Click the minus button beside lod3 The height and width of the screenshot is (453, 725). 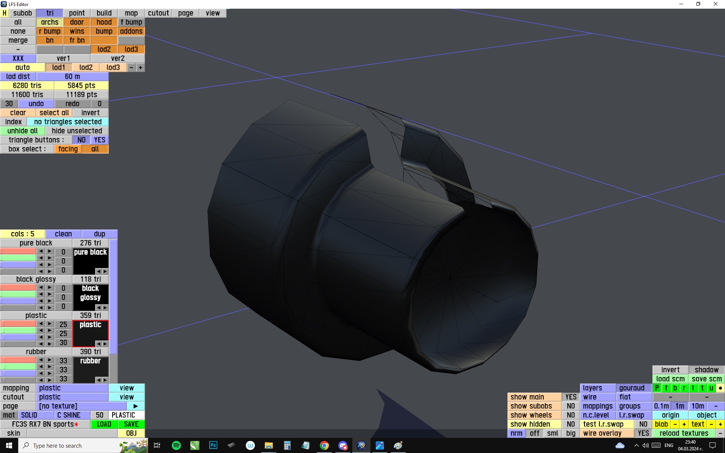[131, 67]
